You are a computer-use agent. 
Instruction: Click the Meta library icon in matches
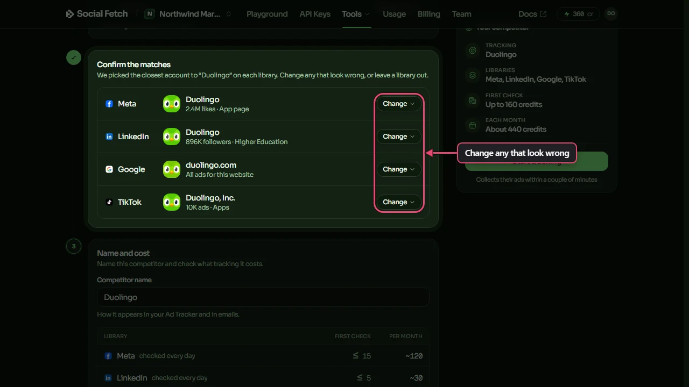(x=109, y=104)
